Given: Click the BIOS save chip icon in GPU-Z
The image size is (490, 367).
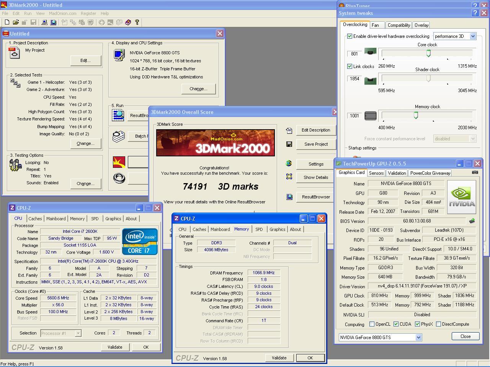Looking at the screenshot, I should pos(472,221).
